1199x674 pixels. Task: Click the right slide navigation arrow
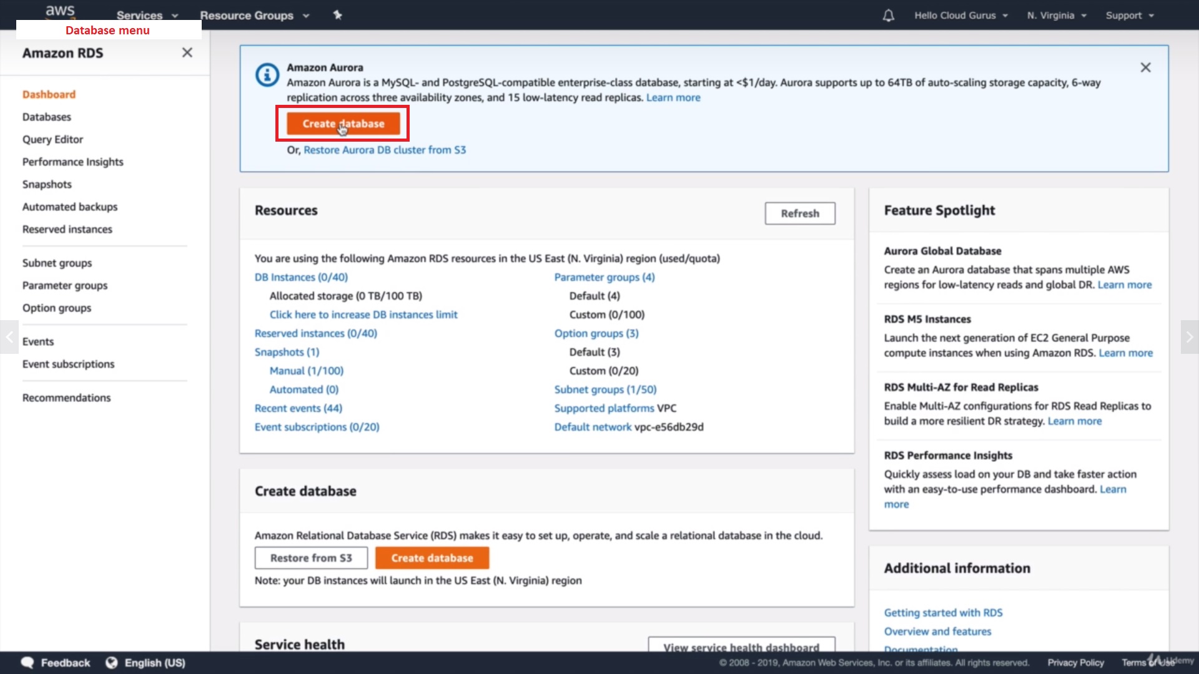[1189, 337]
